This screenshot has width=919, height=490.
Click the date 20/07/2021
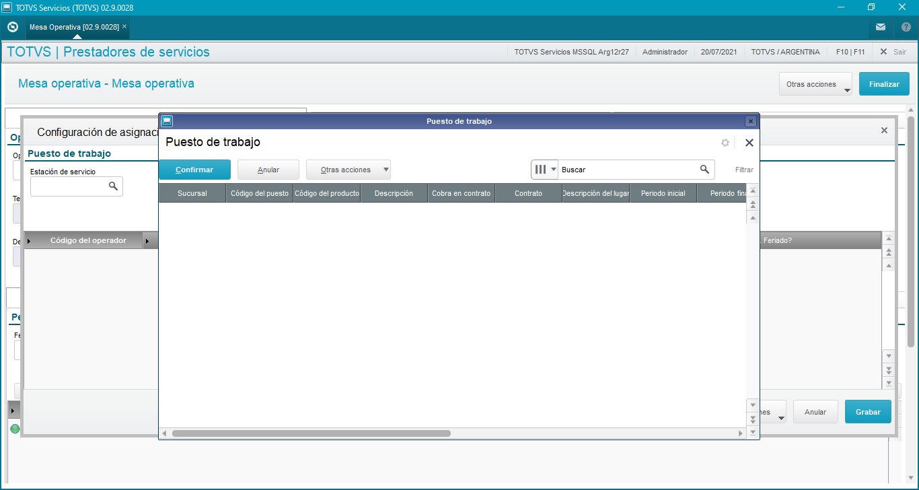click(719, 52)
